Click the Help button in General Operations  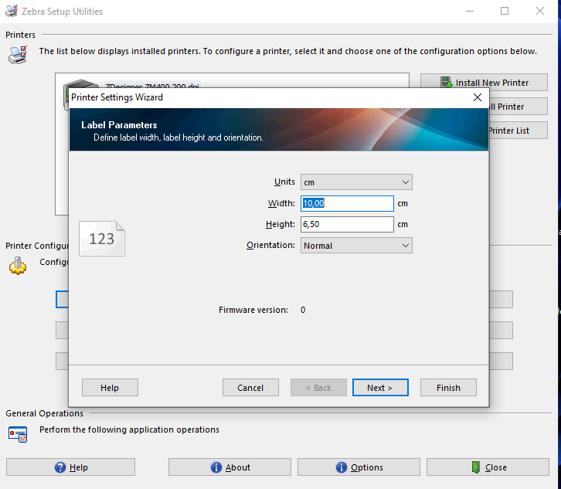click(70, 467)
